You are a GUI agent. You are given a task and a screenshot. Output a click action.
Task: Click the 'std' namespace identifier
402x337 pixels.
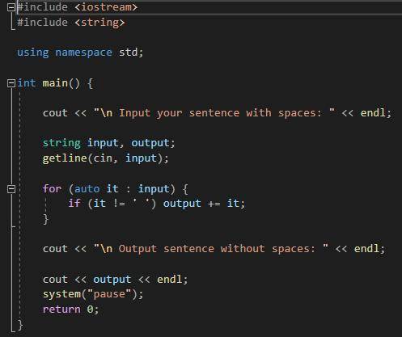[129, 53]
